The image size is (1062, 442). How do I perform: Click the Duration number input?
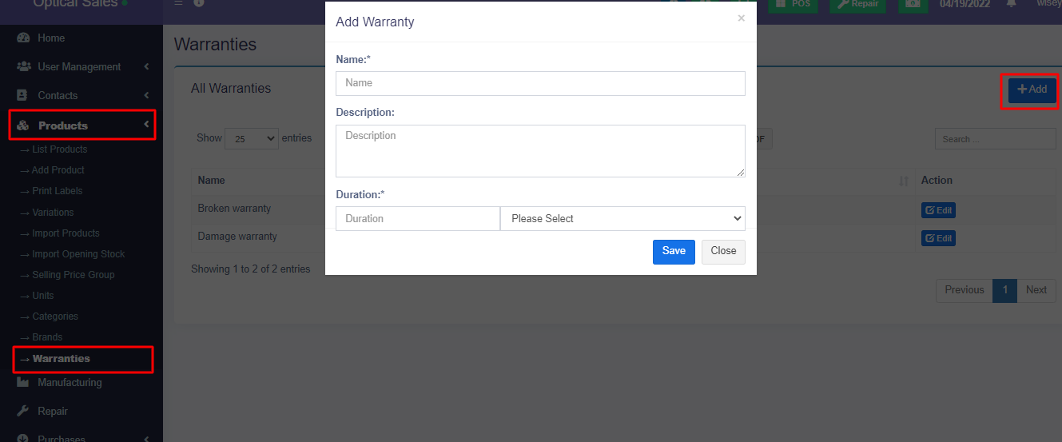(x=418, y=218)
